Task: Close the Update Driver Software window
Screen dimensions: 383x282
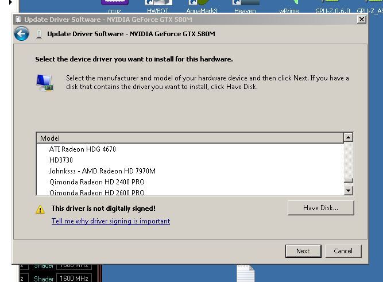Action: pos(362,20)
